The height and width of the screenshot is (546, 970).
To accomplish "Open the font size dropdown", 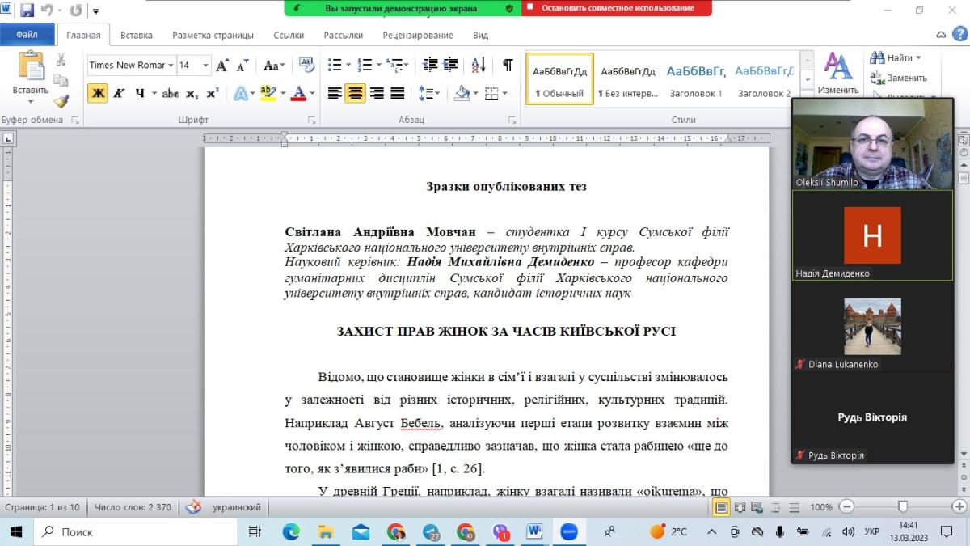I will [205, 66].
